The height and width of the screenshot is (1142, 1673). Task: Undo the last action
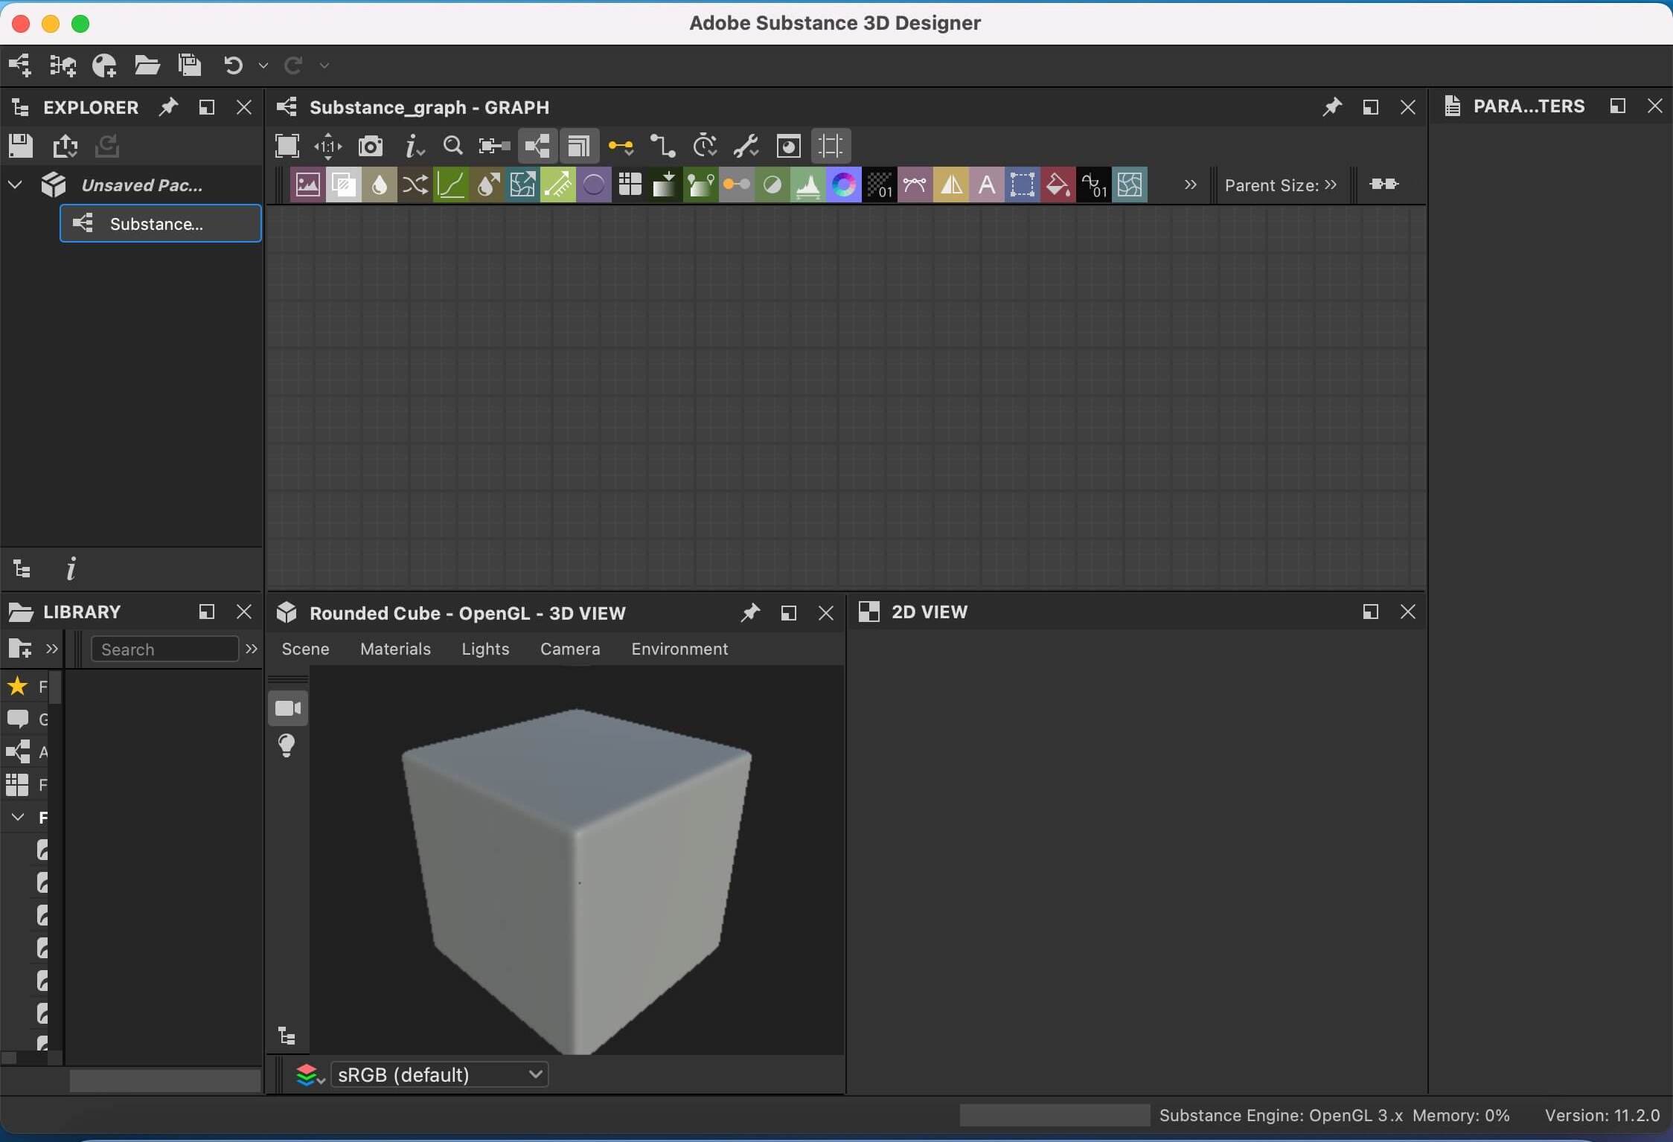click(x=233, y=65)
